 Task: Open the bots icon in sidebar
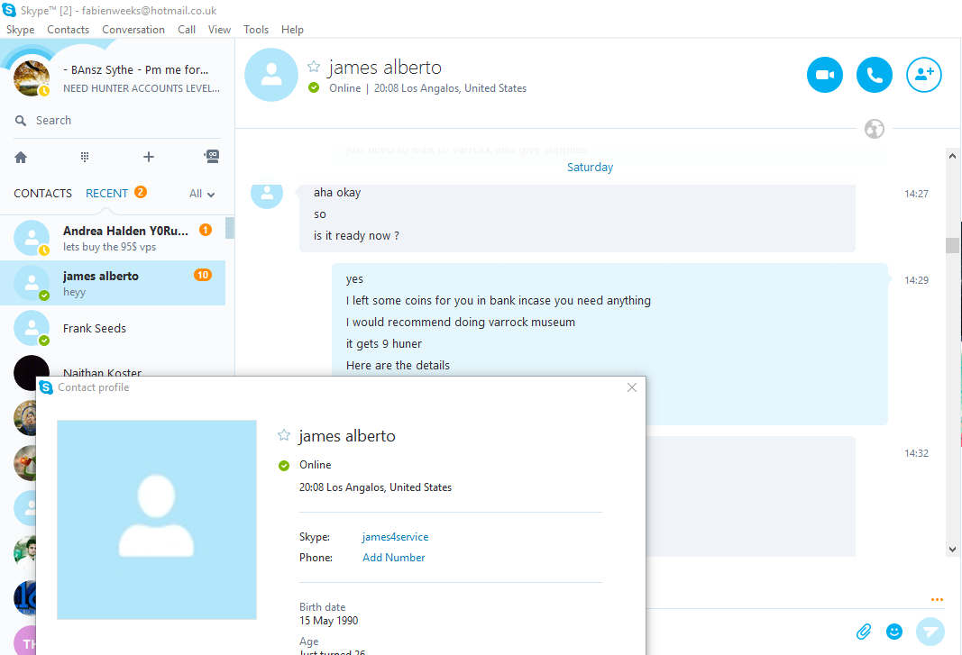212,157
